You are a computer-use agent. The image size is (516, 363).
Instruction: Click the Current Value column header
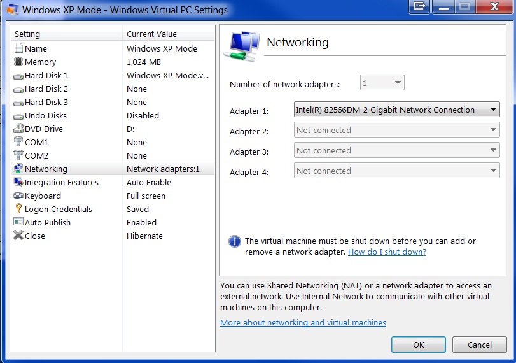169,34
